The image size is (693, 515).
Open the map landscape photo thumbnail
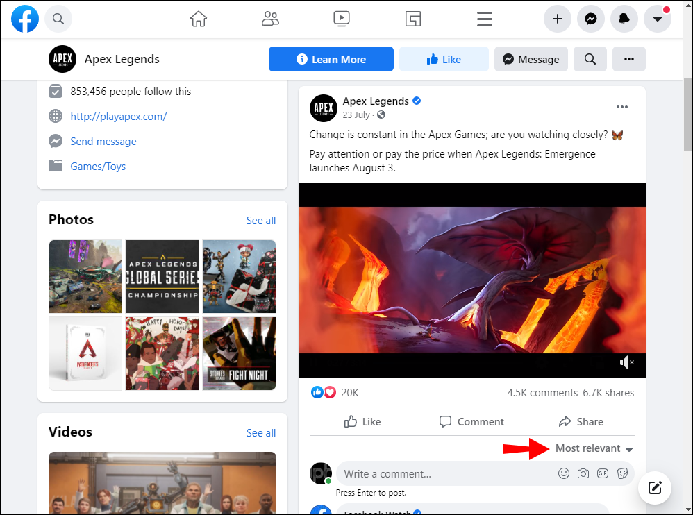coord(85,276)
